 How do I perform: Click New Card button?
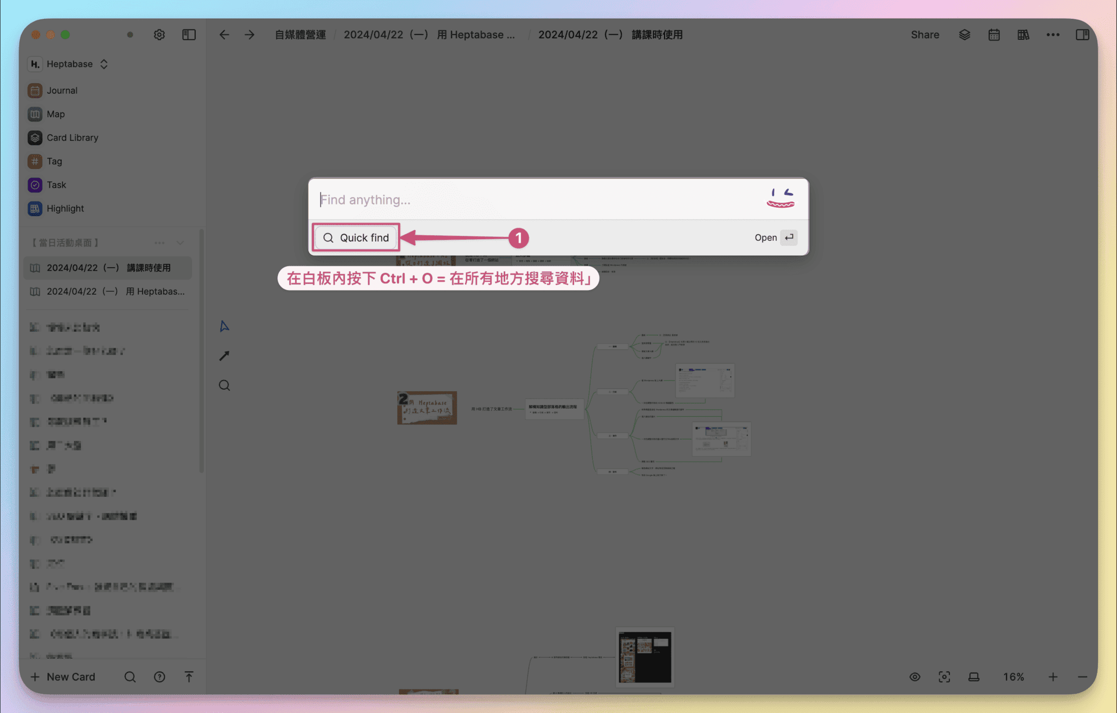pos(63,677)
